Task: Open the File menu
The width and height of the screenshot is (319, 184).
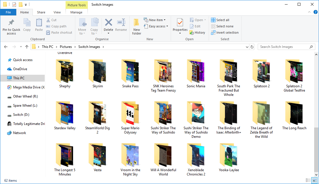Action: pos(8,12)
